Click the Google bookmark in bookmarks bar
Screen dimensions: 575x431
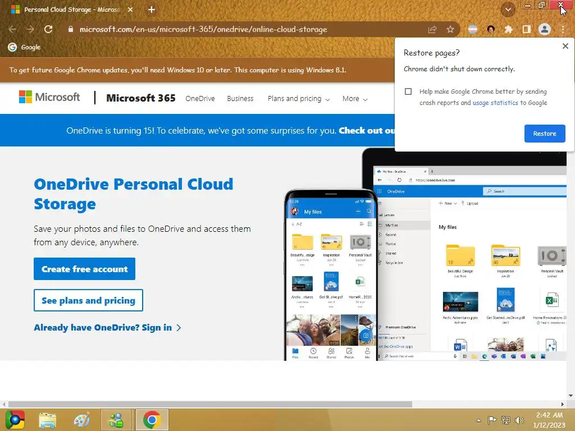25,47
